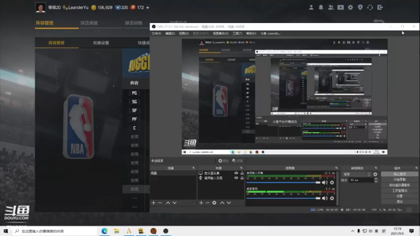
Task: Pop out the Scene Transitions dock
Action: [x=376, y=168]
